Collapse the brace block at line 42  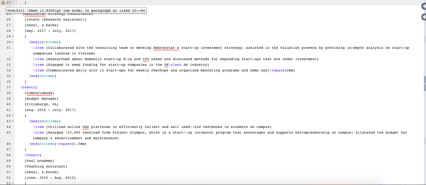point(13,116)
